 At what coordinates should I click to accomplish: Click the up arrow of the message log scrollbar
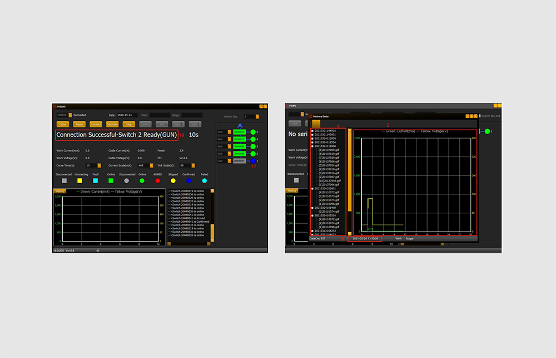212,191
